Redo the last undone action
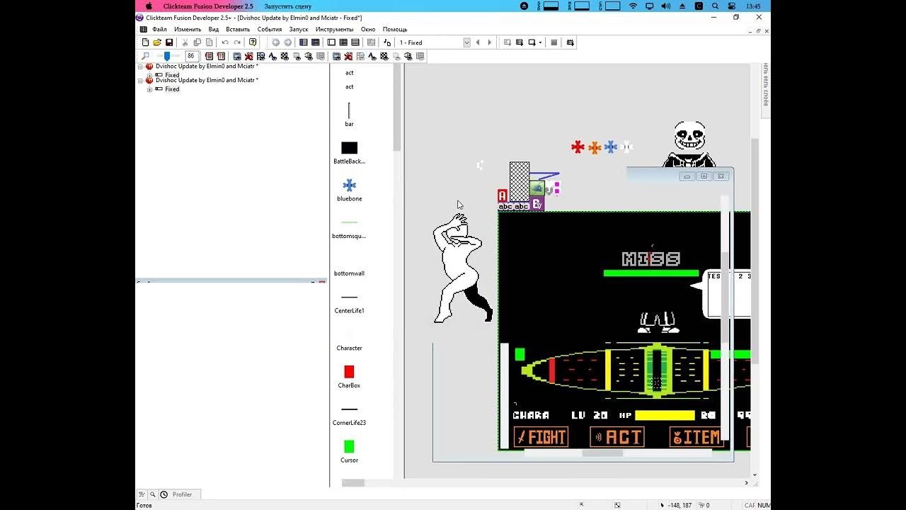 pyautogui.click(x=236, y=42)
